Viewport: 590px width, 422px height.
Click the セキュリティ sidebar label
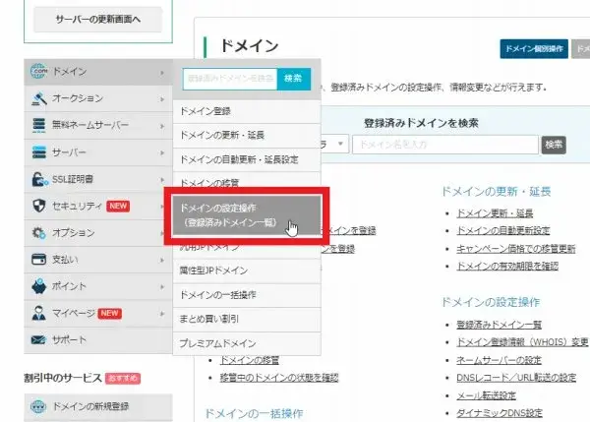click(77, 206)
